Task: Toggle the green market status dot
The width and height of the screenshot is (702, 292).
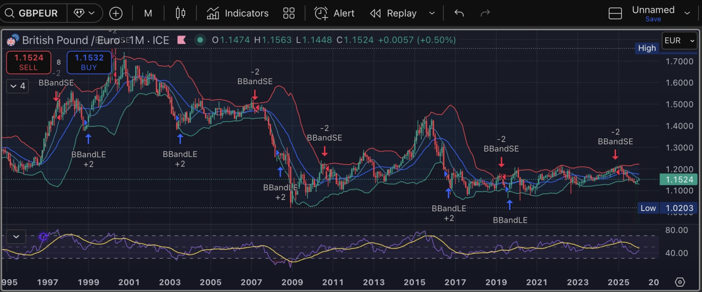Action: click(200, 40)
